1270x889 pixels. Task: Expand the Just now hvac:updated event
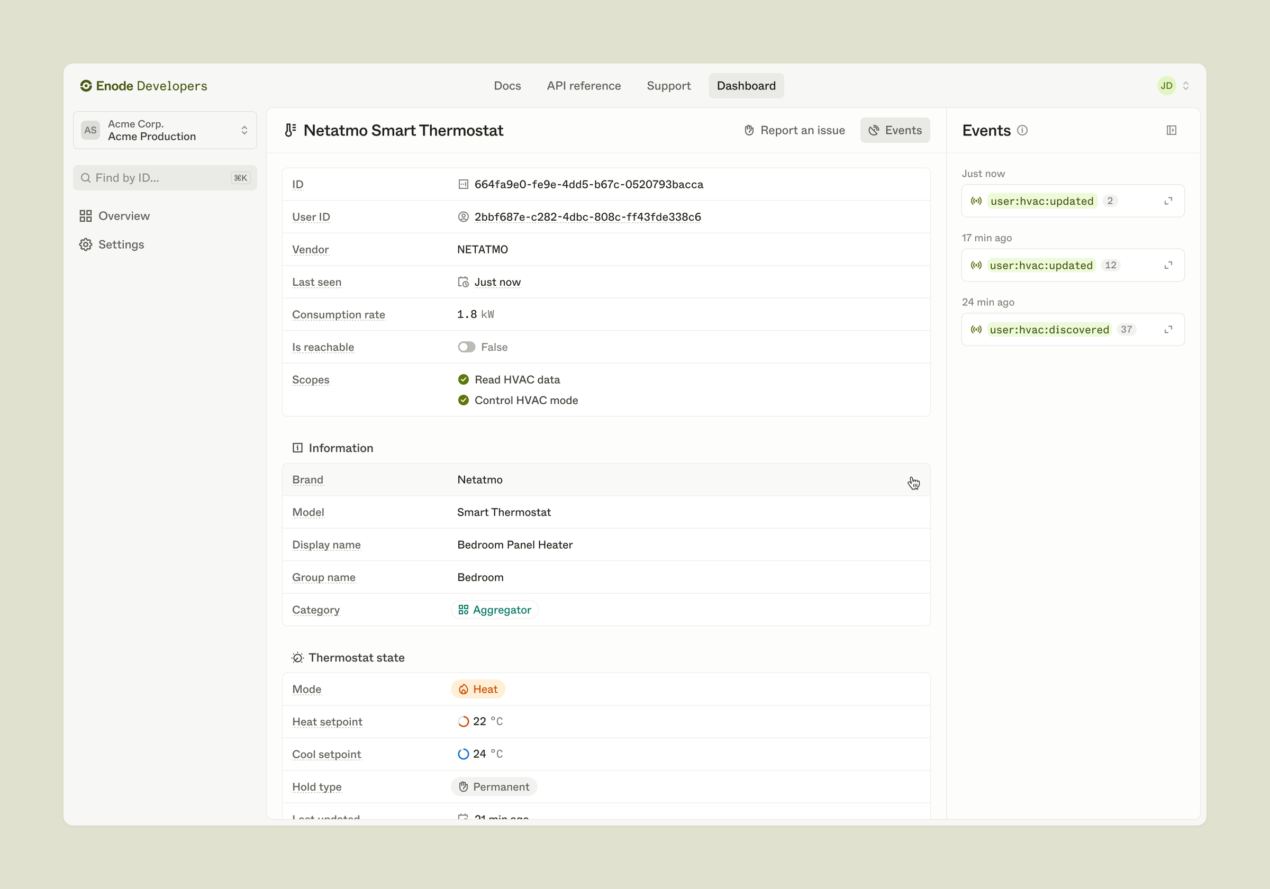(1168, 201)
